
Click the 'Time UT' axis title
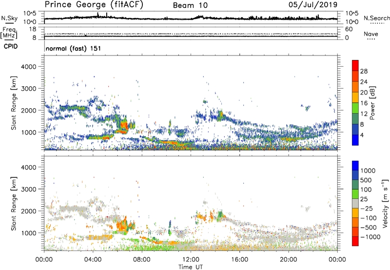(191, 267)
